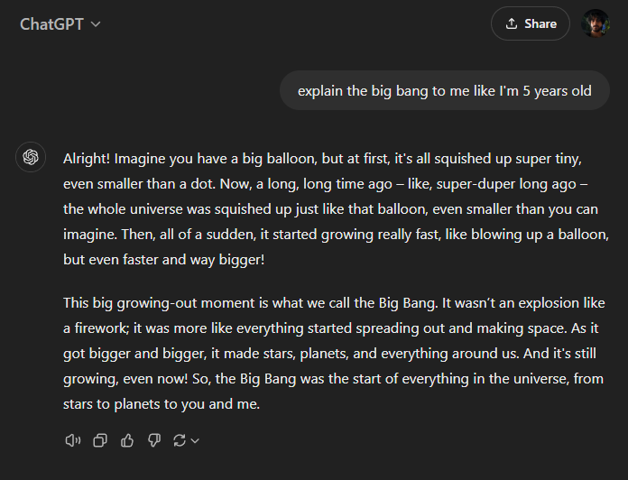628x480 pixels.
Task: Click the chevron next to the ChatGPT title
Action: (x=96, y=24)
